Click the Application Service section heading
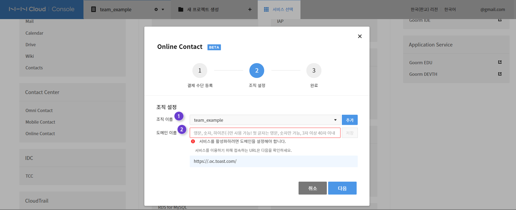 (431, 45)
